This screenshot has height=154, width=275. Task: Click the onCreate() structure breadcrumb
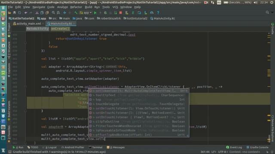[x=60, y=29]
